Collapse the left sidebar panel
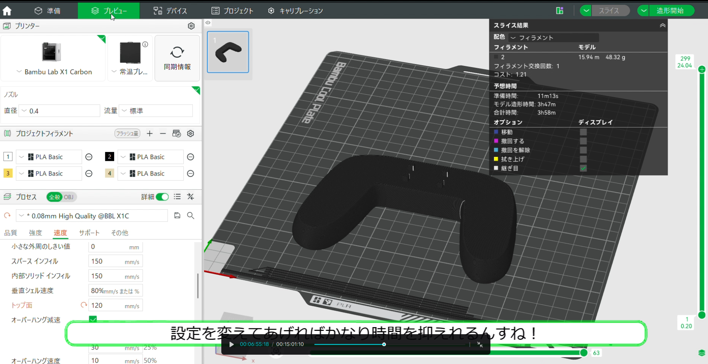This screenshot has width=708, height=364. point(208,23)
